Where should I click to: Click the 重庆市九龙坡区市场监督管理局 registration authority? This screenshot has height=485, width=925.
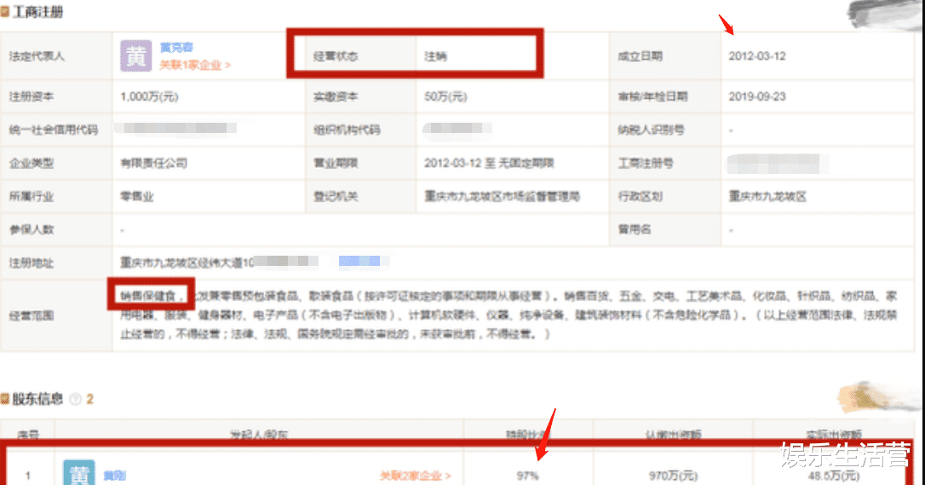pyautogui.click(x=502, y=196)
